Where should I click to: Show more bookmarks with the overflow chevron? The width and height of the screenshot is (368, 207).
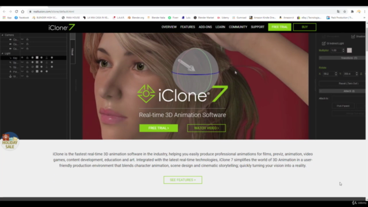coord(364,18)
